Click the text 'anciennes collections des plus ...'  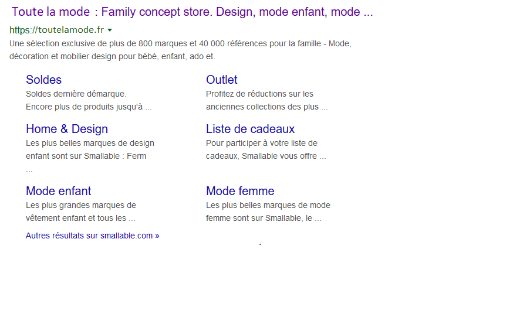click(267, 107)
